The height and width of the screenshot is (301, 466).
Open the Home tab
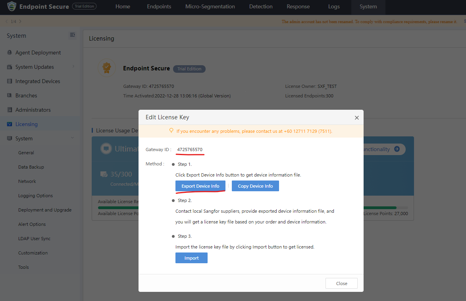[x=123, y=6]
